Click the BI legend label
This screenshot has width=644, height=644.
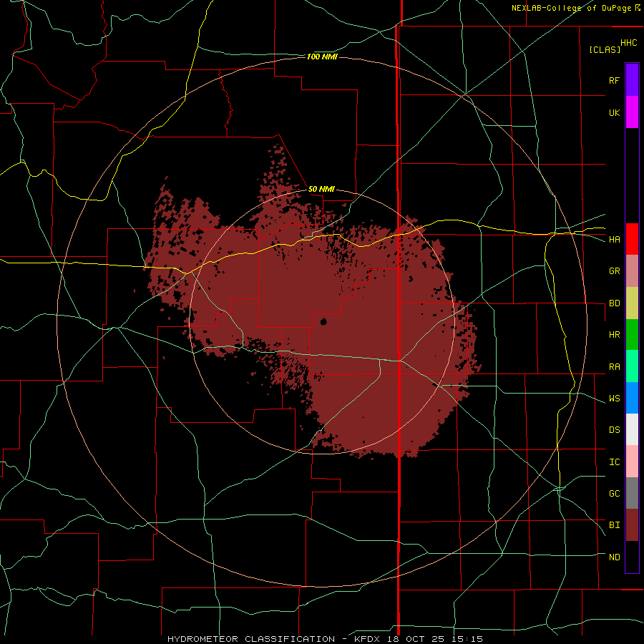(x=614, y=525)
